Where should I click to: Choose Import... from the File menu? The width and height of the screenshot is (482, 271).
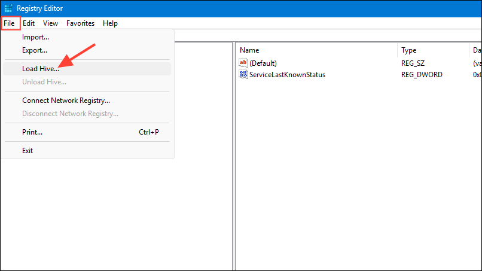click(87, 37)
